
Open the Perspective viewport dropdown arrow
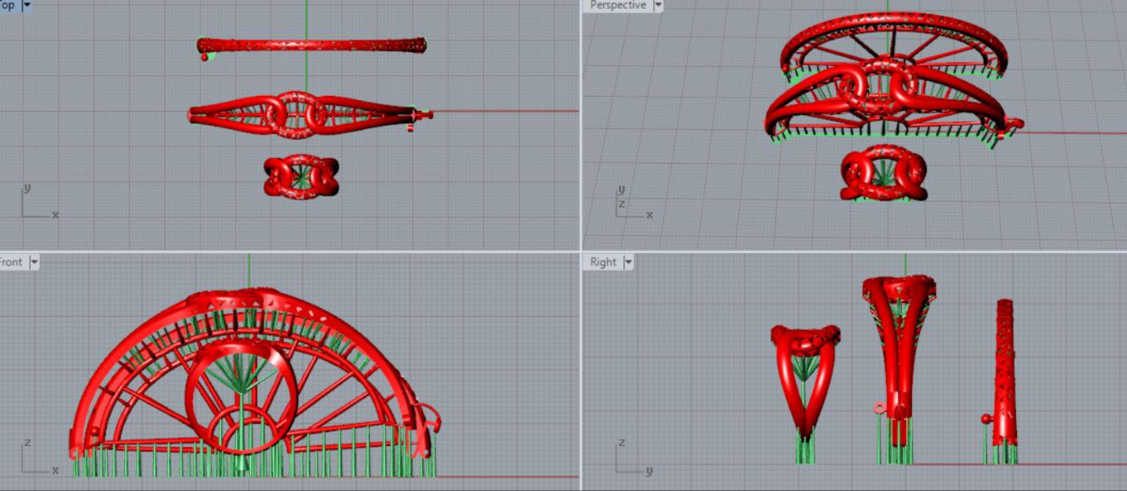coord(658,5)
